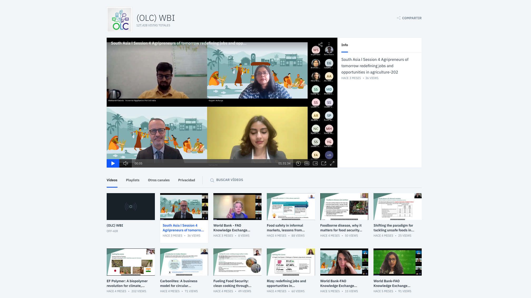The height and width of the screenshot is (298, 531).
Task: Select the Info panel tab
Action: pos(345,45)
